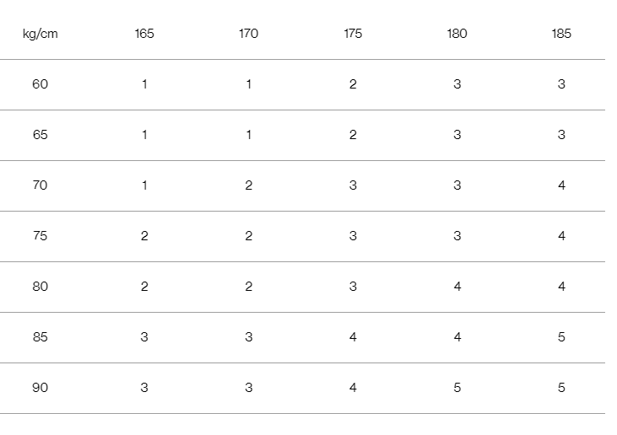Viewport: 617px width, 435px height.
Task: Click the 60 kg row label
Action: coord(41,84)
